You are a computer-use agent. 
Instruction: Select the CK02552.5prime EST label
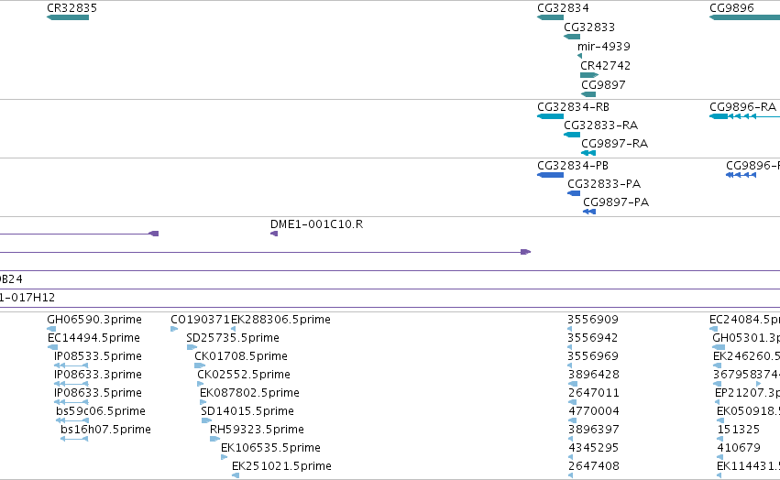[x=244, y=375]
